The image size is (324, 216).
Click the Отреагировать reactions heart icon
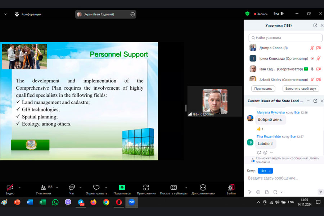96,187
